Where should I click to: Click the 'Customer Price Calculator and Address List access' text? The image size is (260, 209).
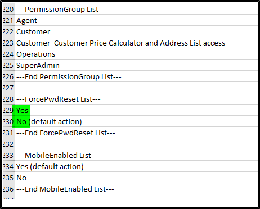tap(140, 43)
